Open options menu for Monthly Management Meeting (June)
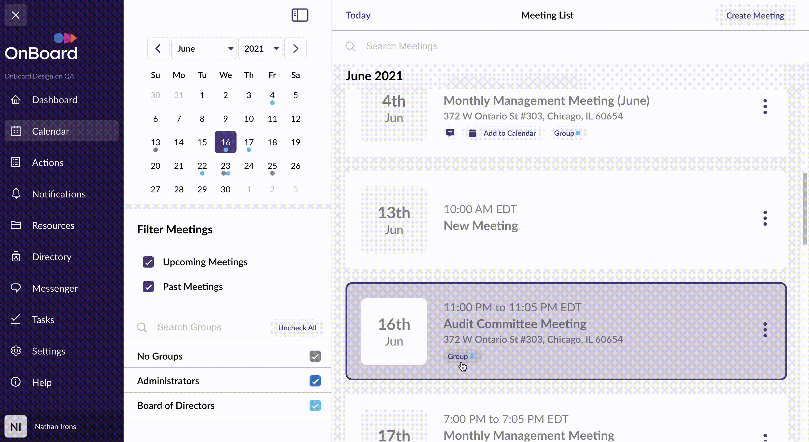 765,107
